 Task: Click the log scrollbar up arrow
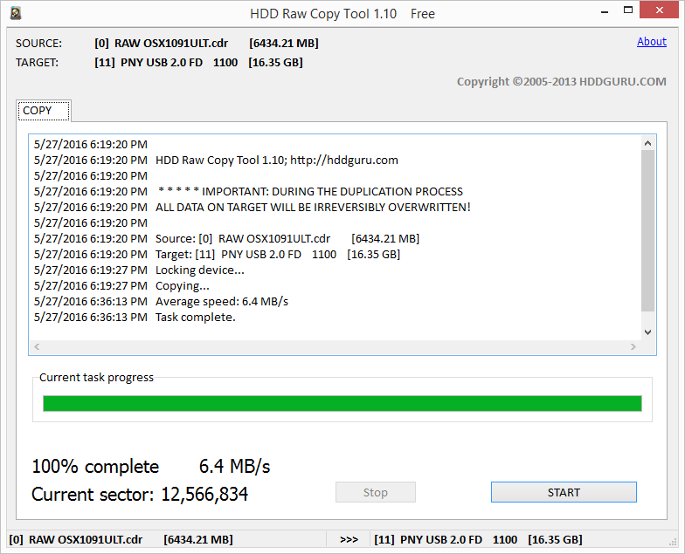pos(648,143)
